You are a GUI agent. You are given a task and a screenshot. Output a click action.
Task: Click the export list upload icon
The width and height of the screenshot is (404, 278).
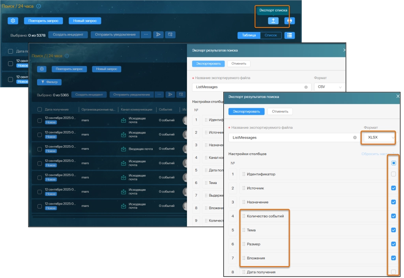[273, 21]
